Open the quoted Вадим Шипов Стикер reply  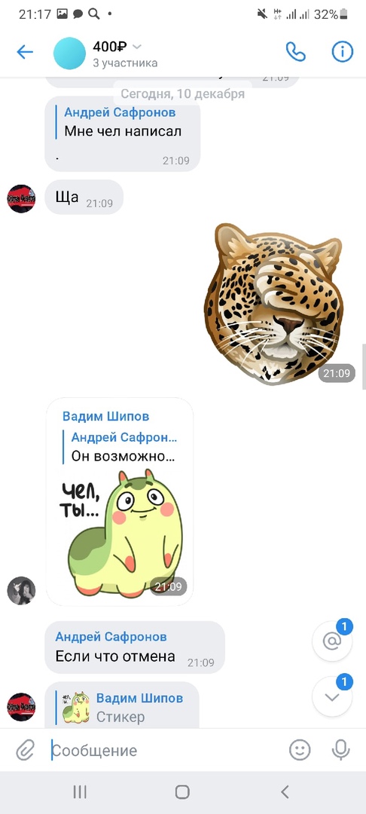pos(122,707)
